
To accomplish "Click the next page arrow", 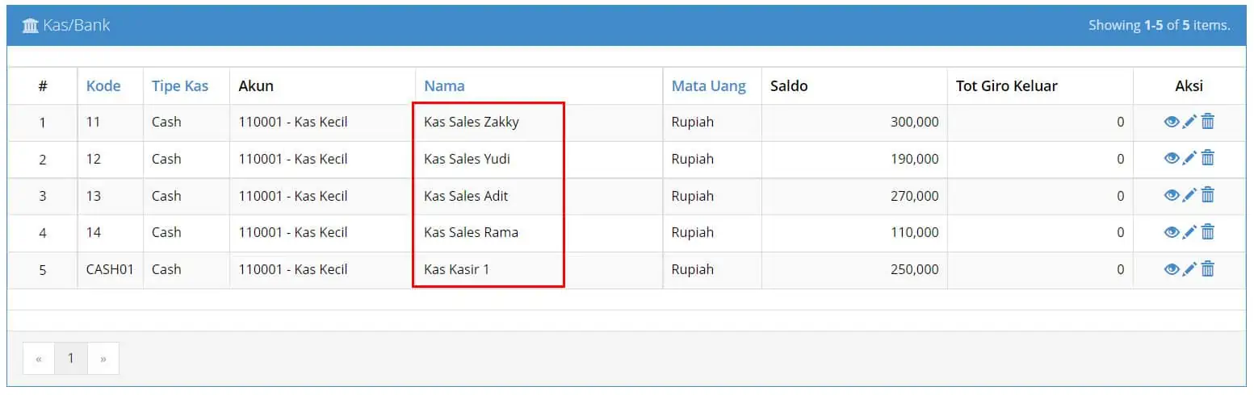I will [103, 358].
